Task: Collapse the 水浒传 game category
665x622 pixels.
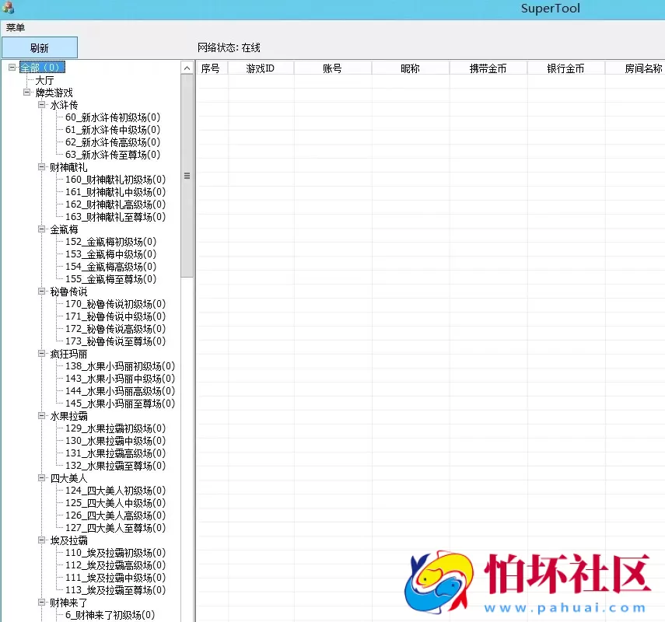Action: [x=41, y=105]
